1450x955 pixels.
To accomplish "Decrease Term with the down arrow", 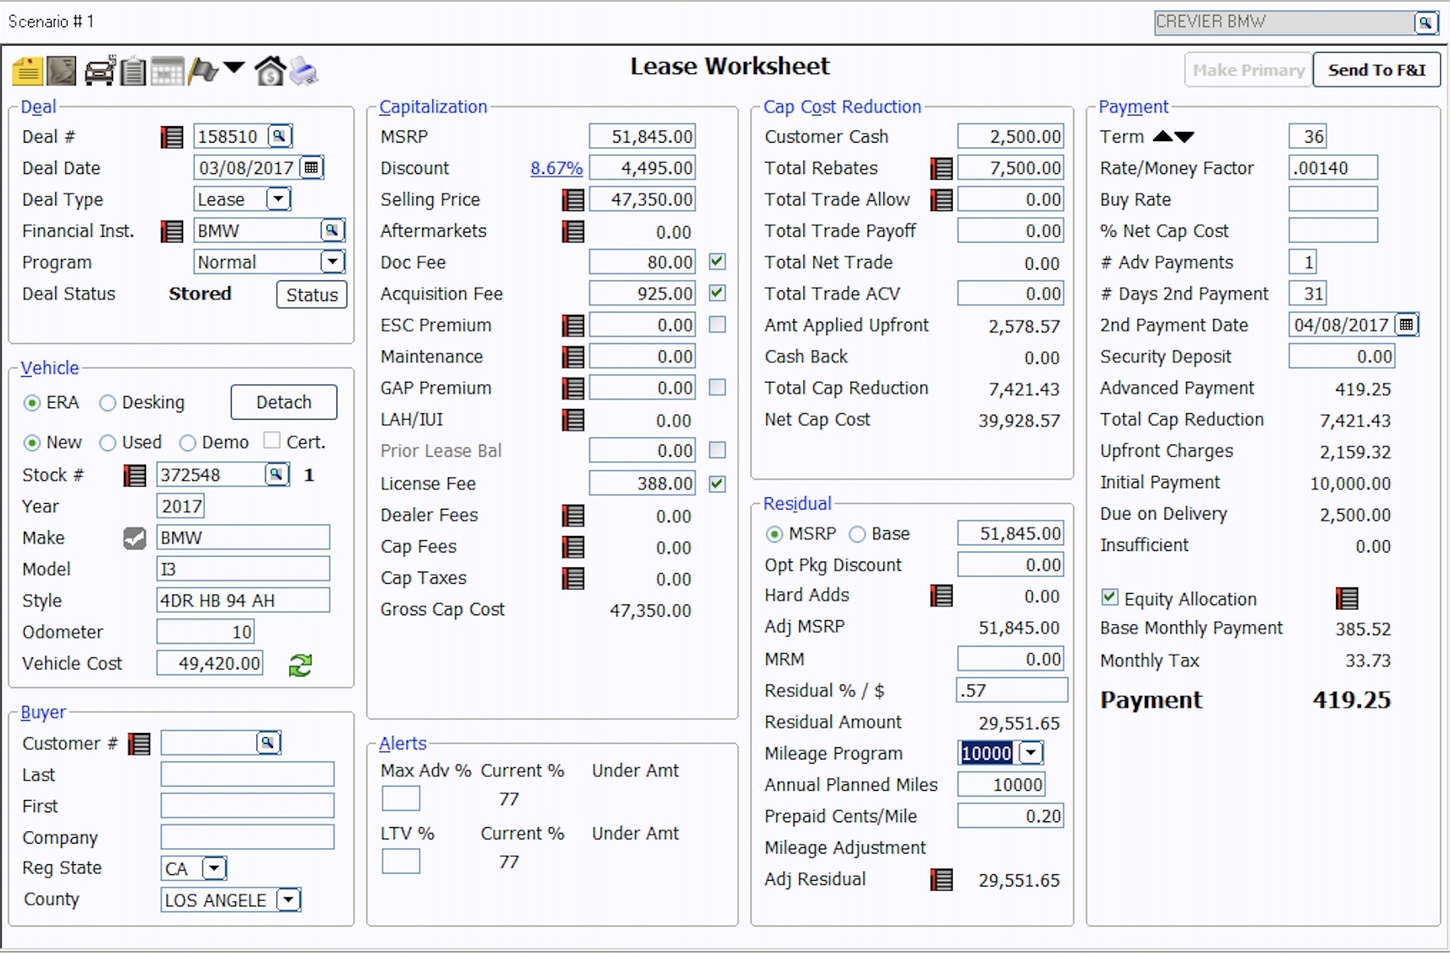I will [1184, 137].
